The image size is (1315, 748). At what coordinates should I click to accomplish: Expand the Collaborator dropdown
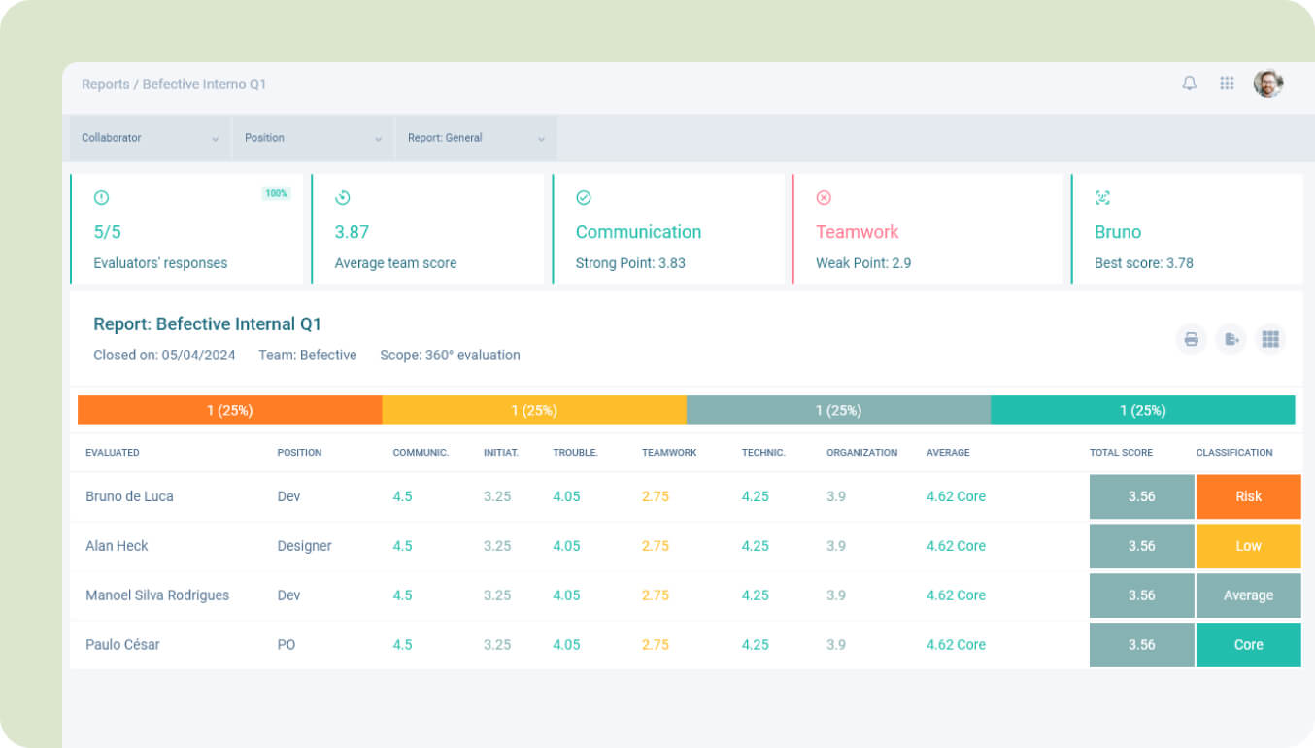pos(150,138)
